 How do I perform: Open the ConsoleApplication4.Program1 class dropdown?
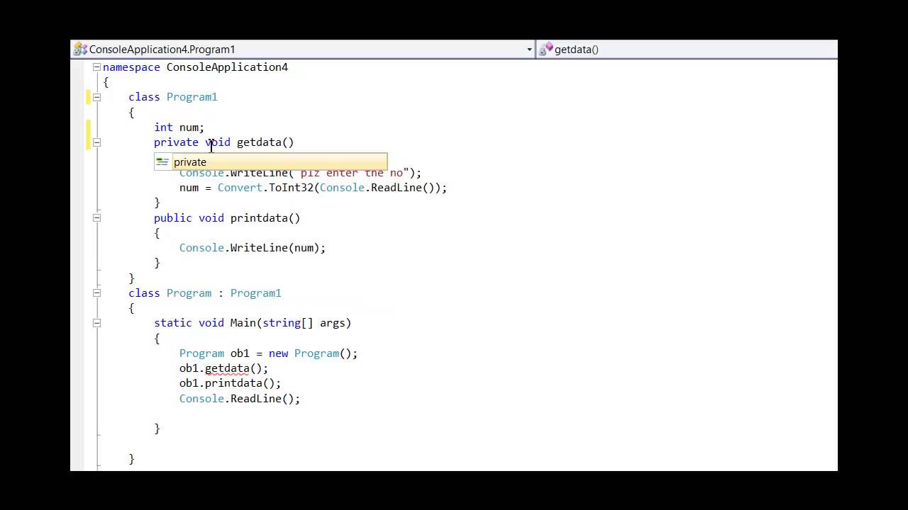(303, 49)
